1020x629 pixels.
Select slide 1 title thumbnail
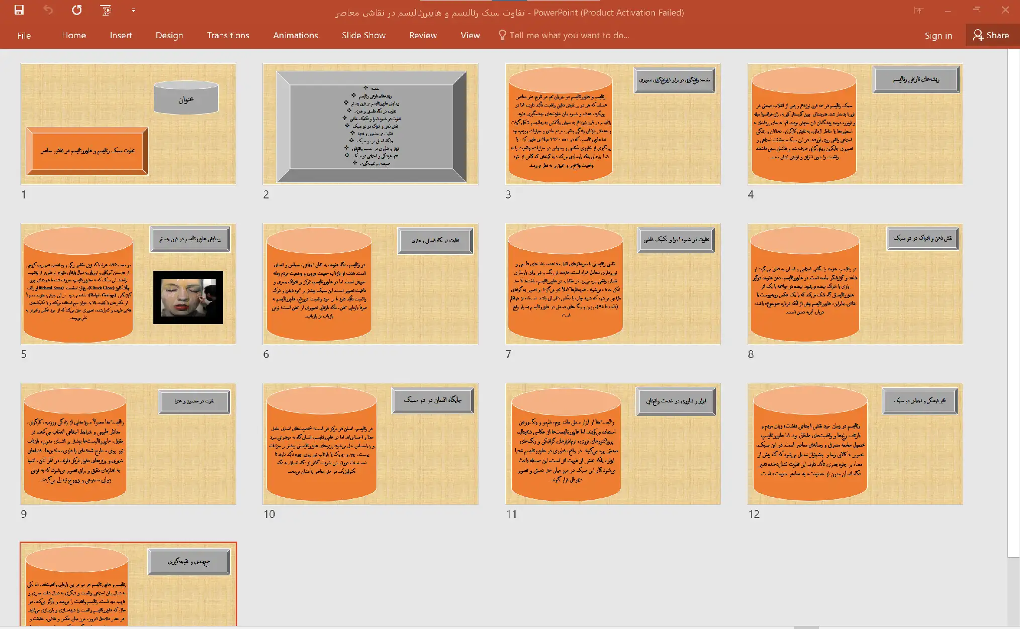coord(128,124)
